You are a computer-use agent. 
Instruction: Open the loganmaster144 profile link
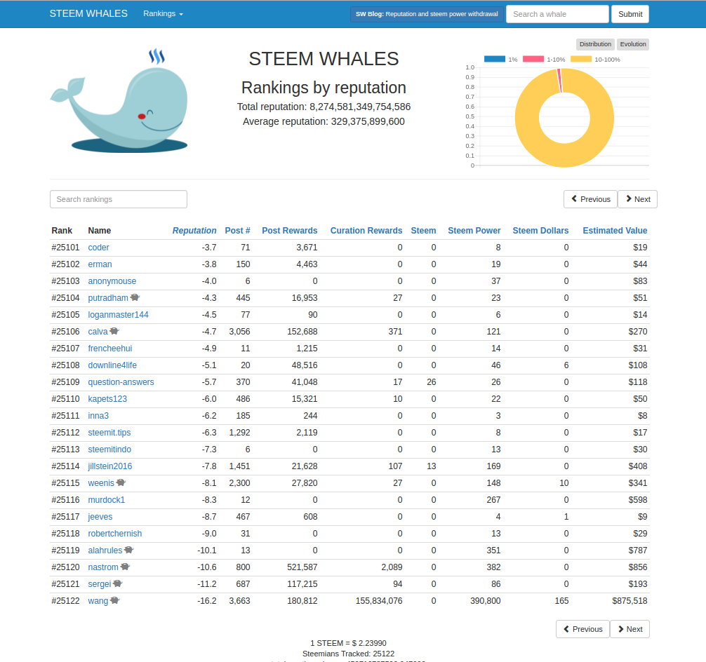pos(119,315)
